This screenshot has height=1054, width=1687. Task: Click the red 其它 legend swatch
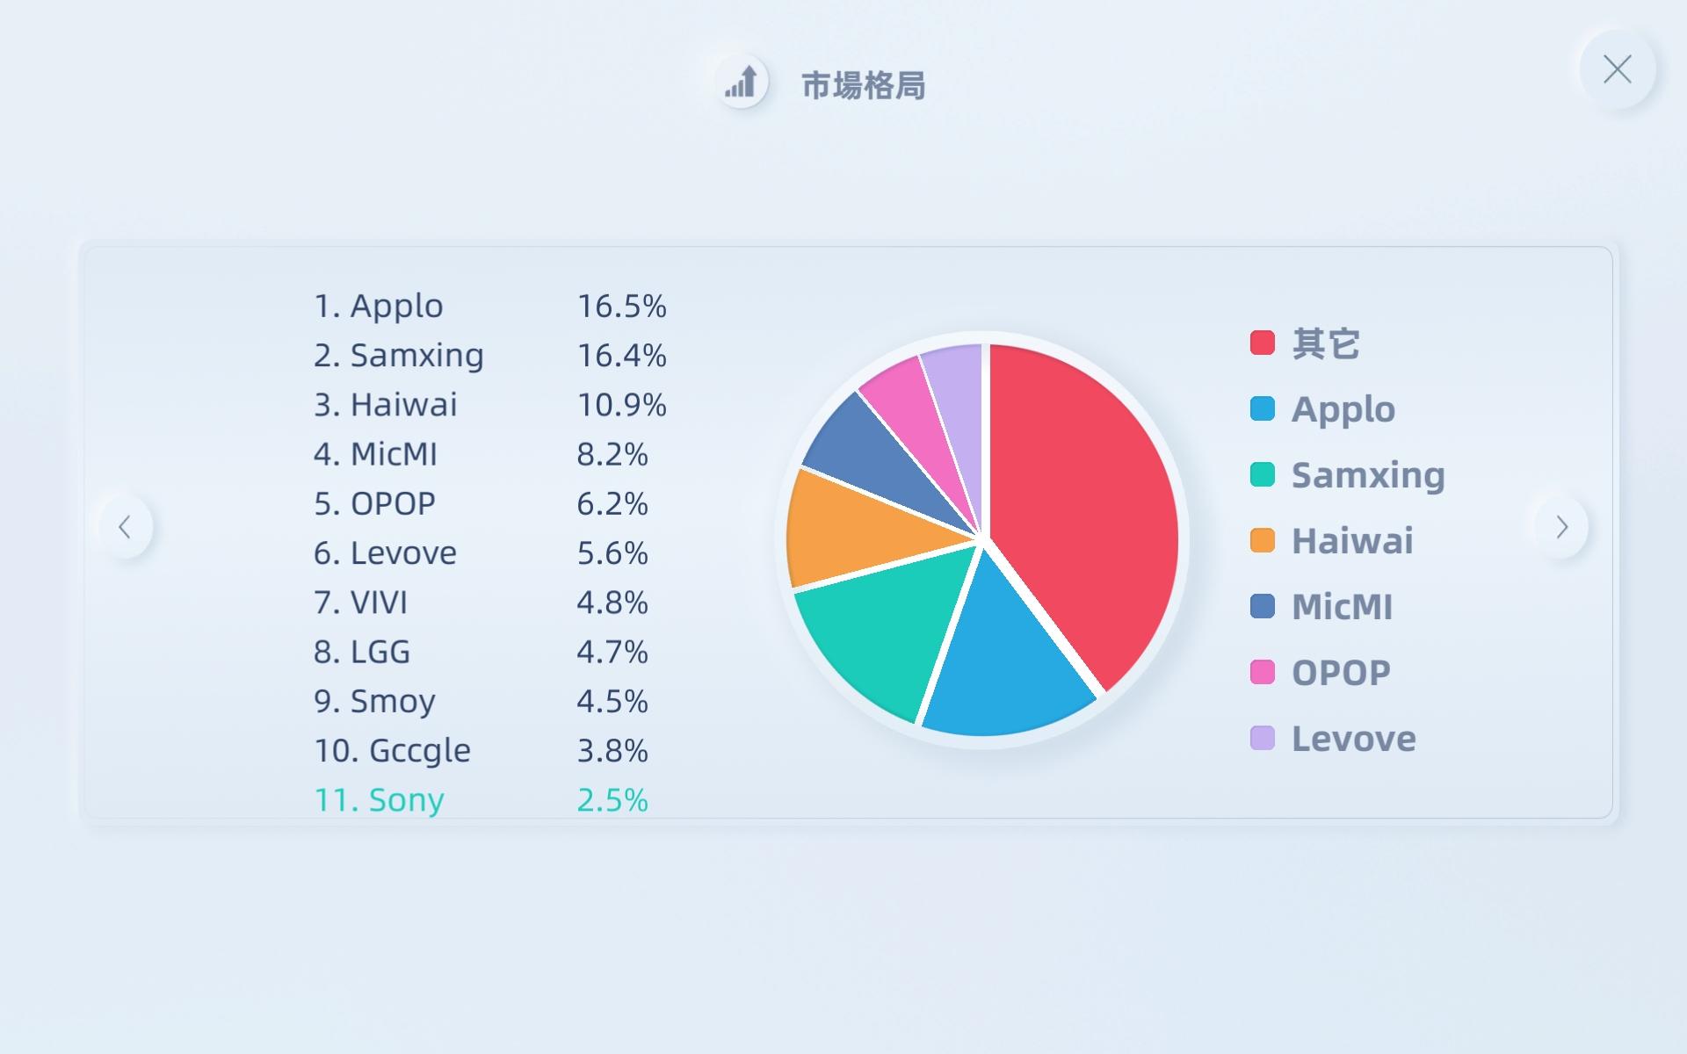tap(1262, 343)
